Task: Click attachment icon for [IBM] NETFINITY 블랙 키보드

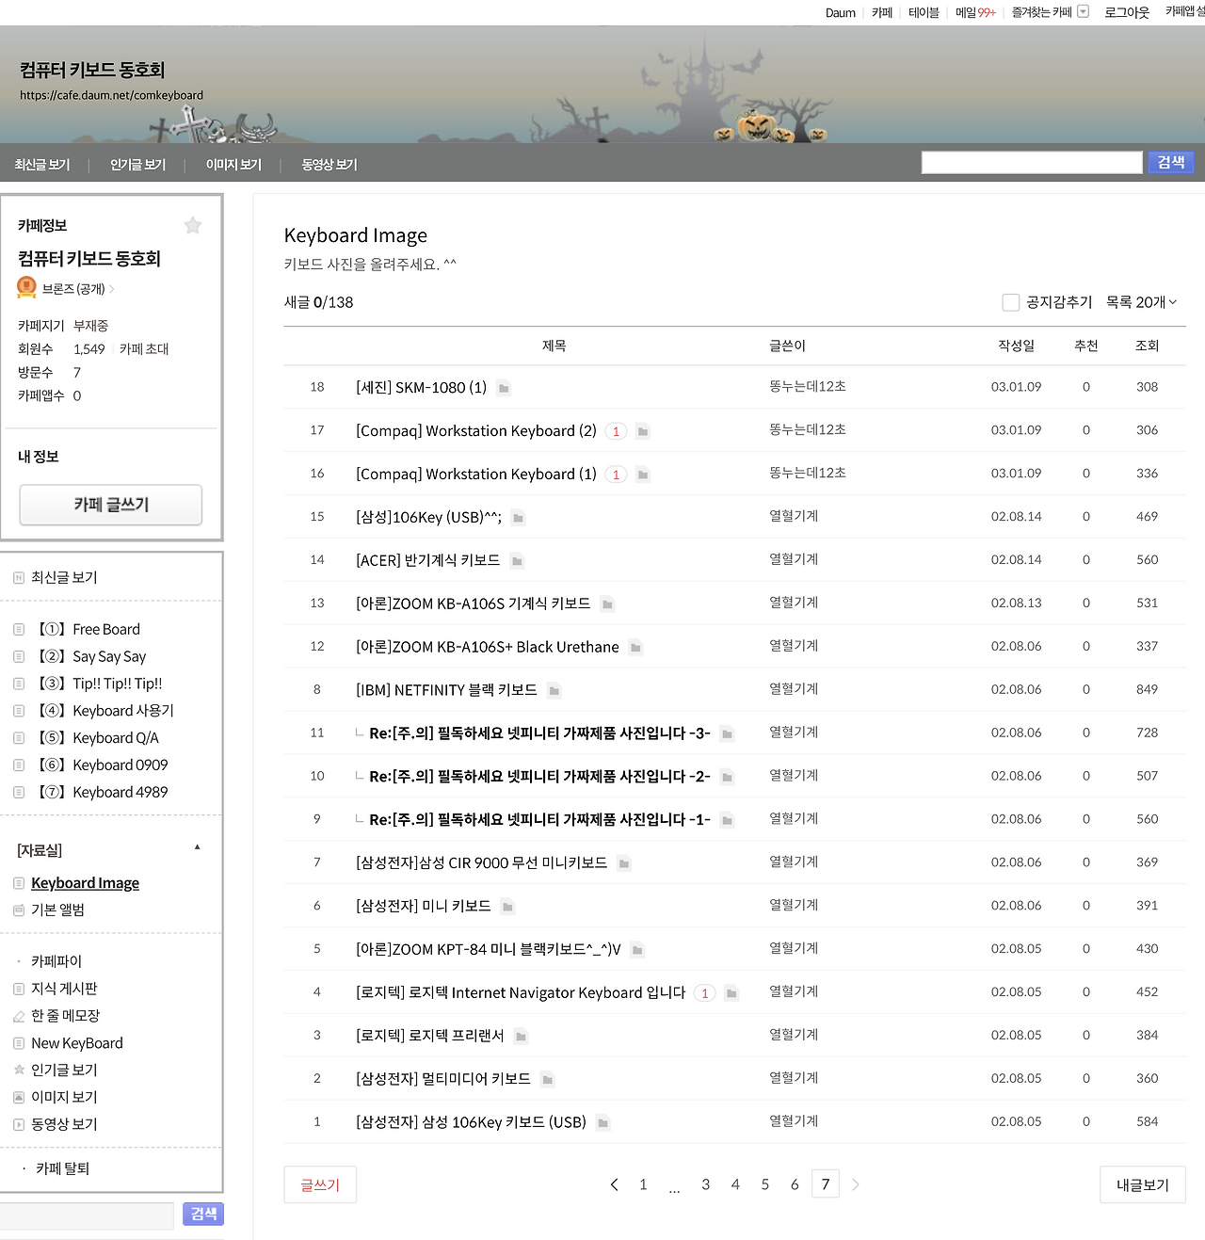Action: coord(554,691)
